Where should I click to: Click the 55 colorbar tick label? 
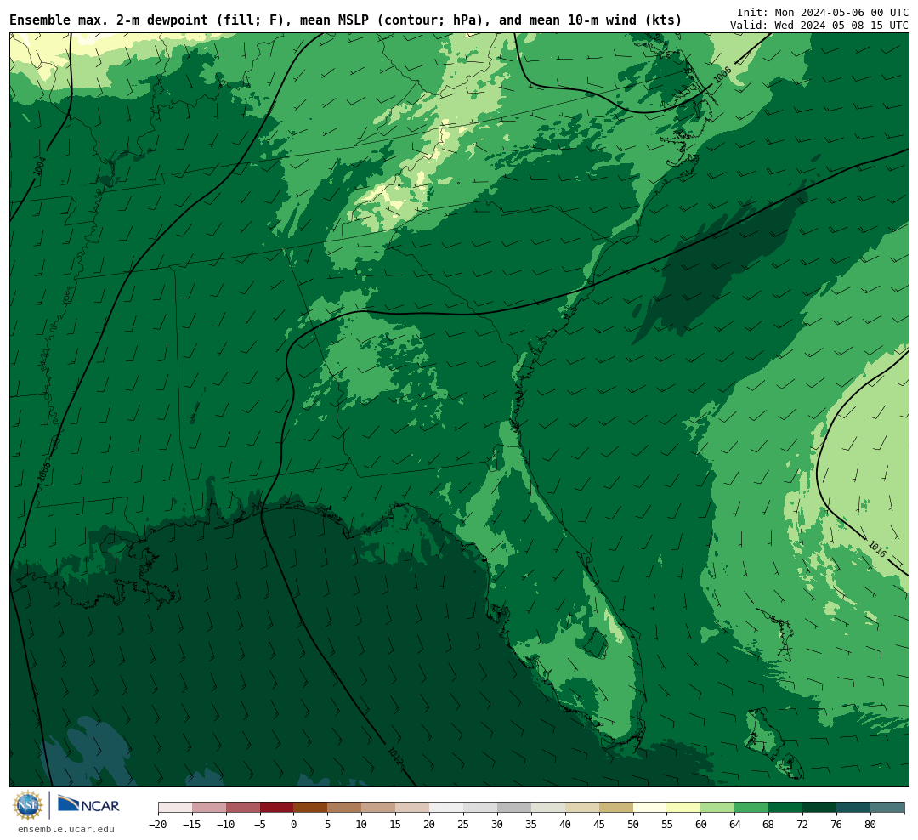tap(667, 825)
